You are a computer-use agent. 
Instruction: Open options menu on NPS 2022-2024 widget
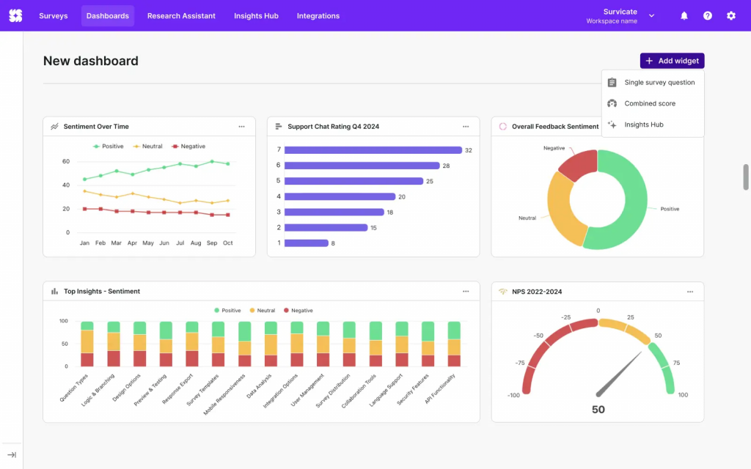(689, 291)
